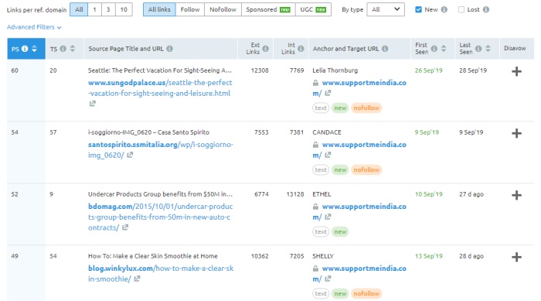
Task: Sort by First Seen arrows
Action: point(444,49)
